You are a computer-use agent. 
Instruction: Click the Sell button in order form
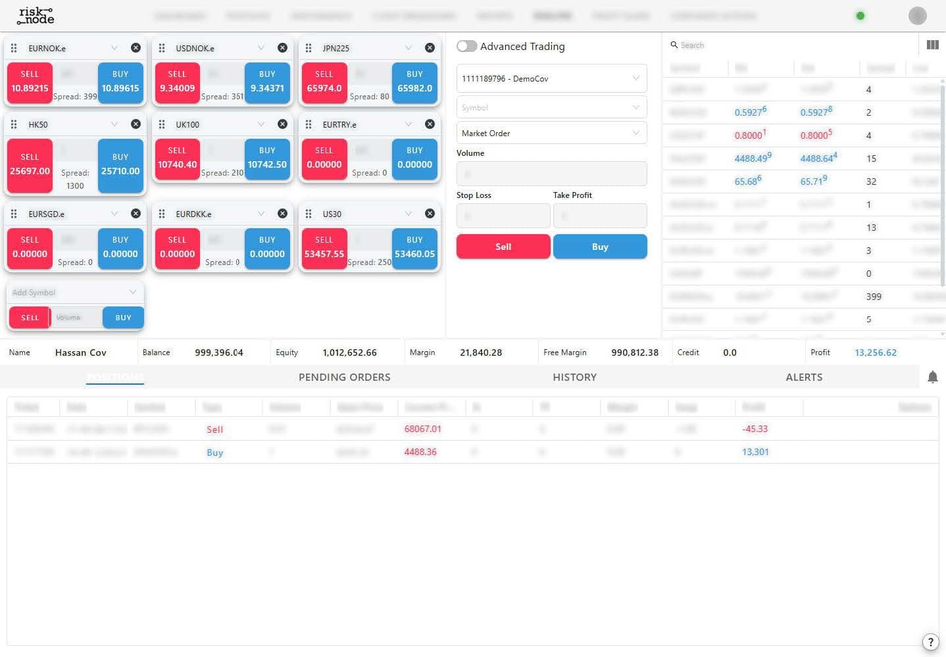[503, 247]
